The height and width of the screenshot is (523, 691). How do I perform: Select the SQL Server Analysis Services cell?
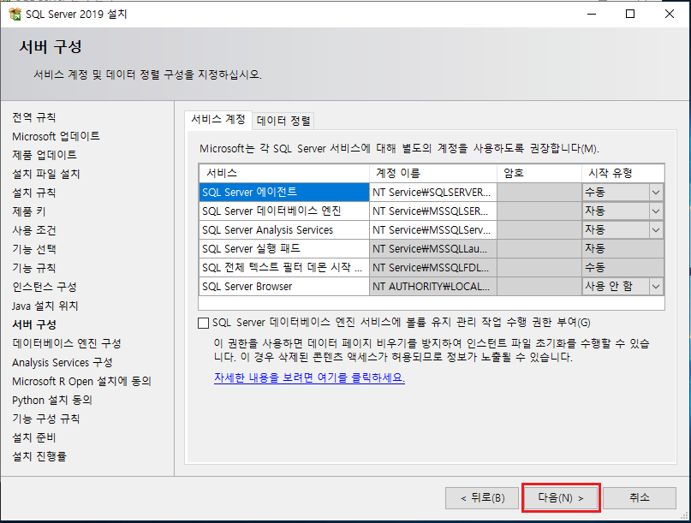click(x=283, y=230)
